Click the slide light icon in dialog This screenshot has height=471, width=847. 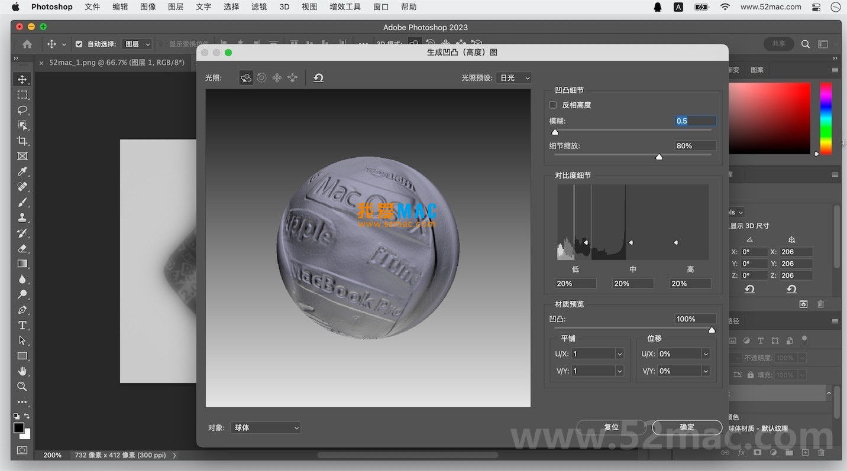click(x=292, y=77)
